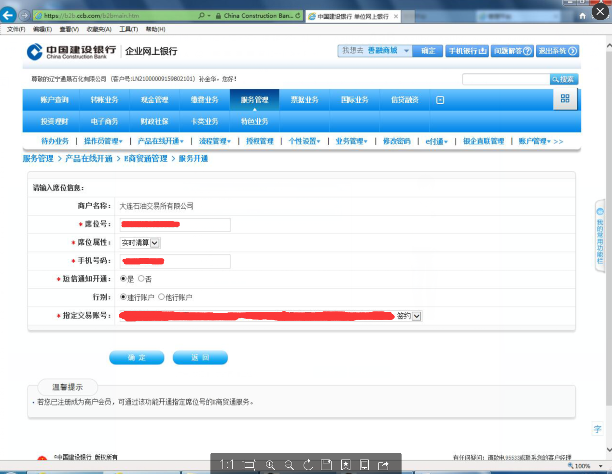
Task: Open the 账户查询 navigation tab
Action: tap(55, 99)
